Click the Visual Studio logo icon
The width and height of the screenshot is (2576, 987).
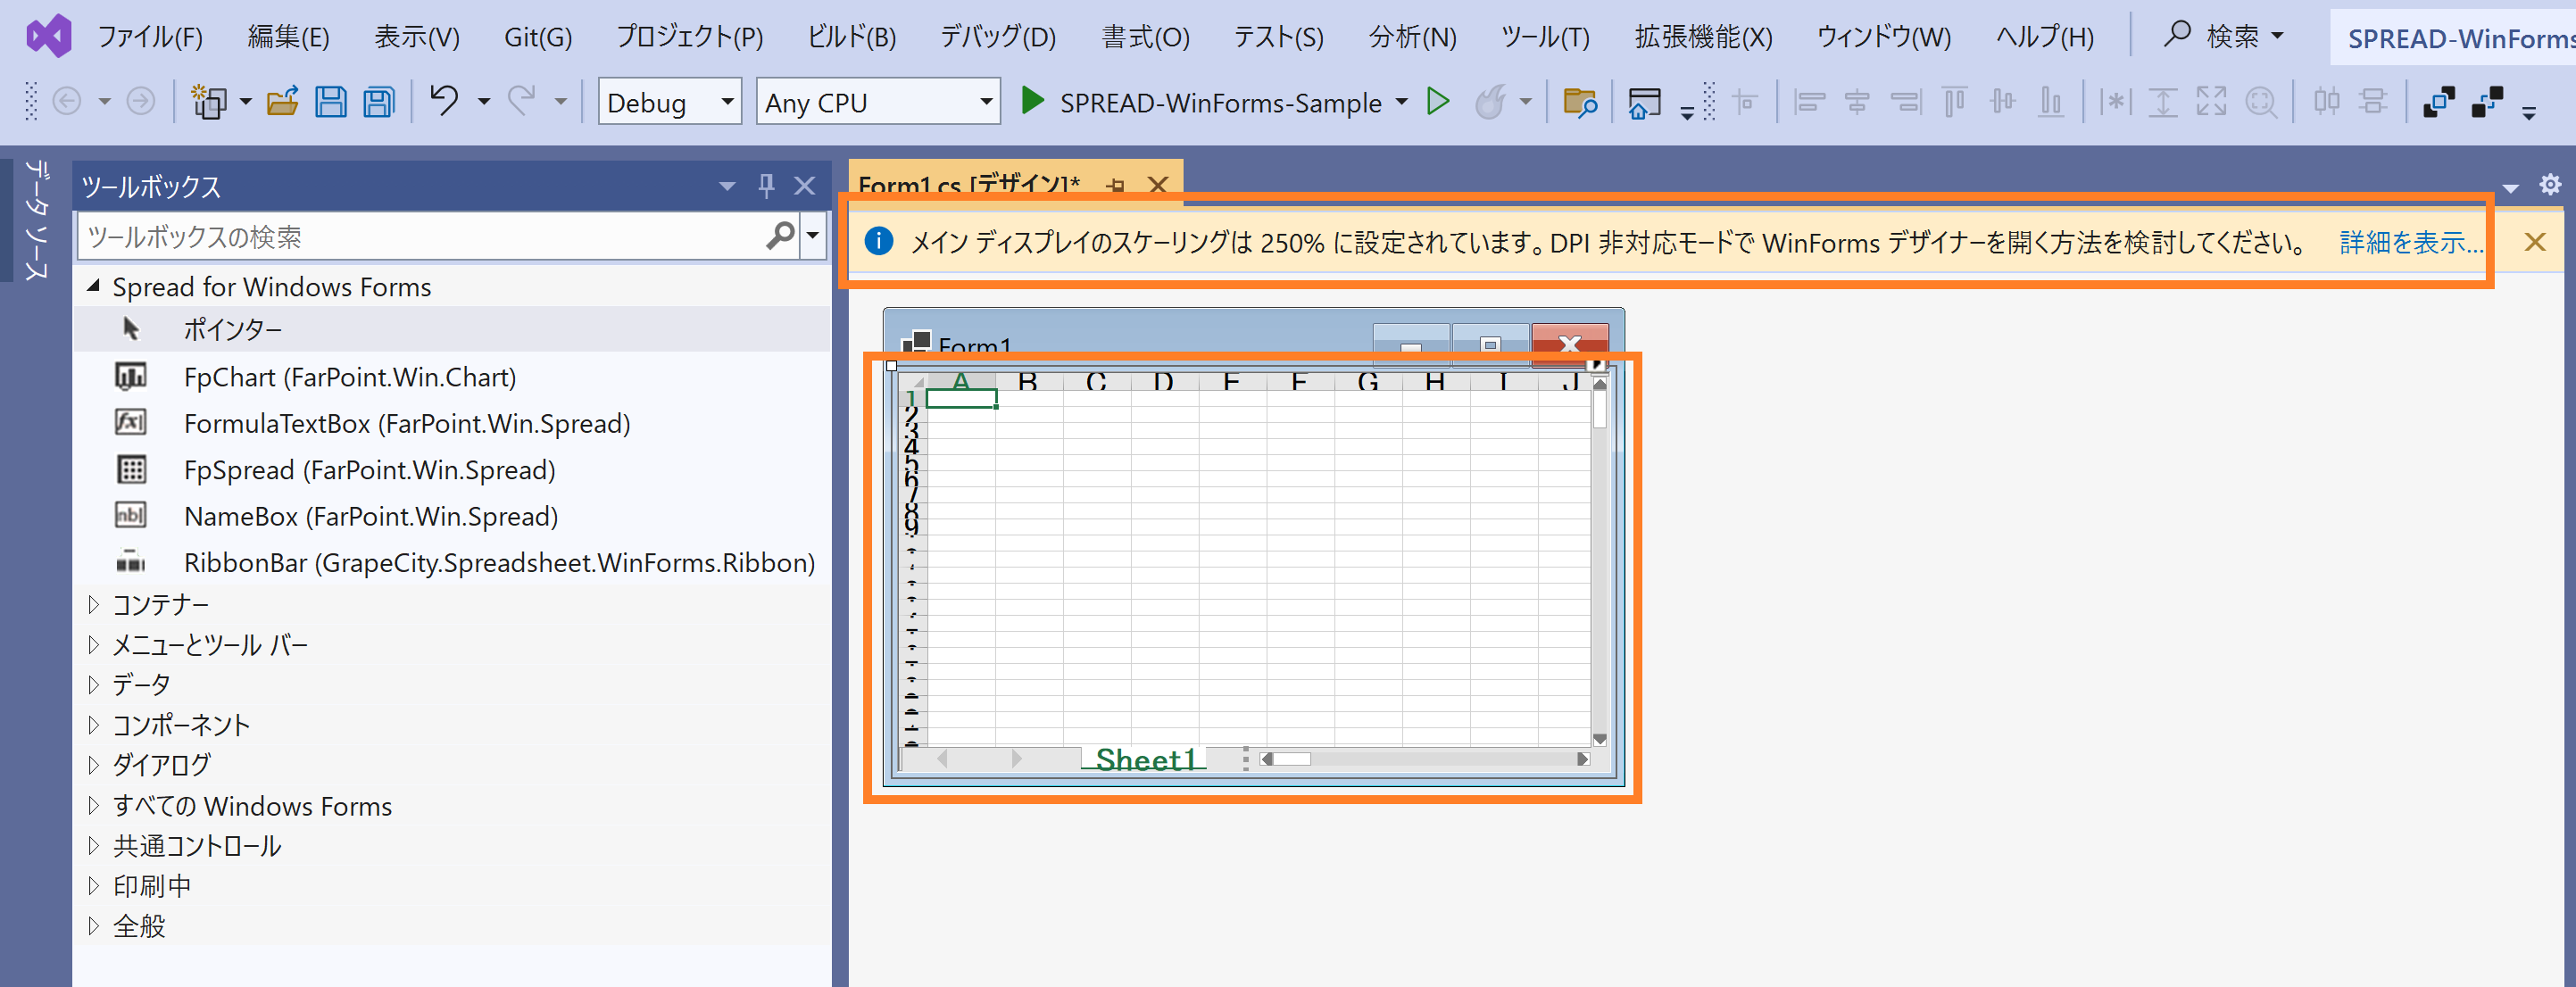point(49,36)
